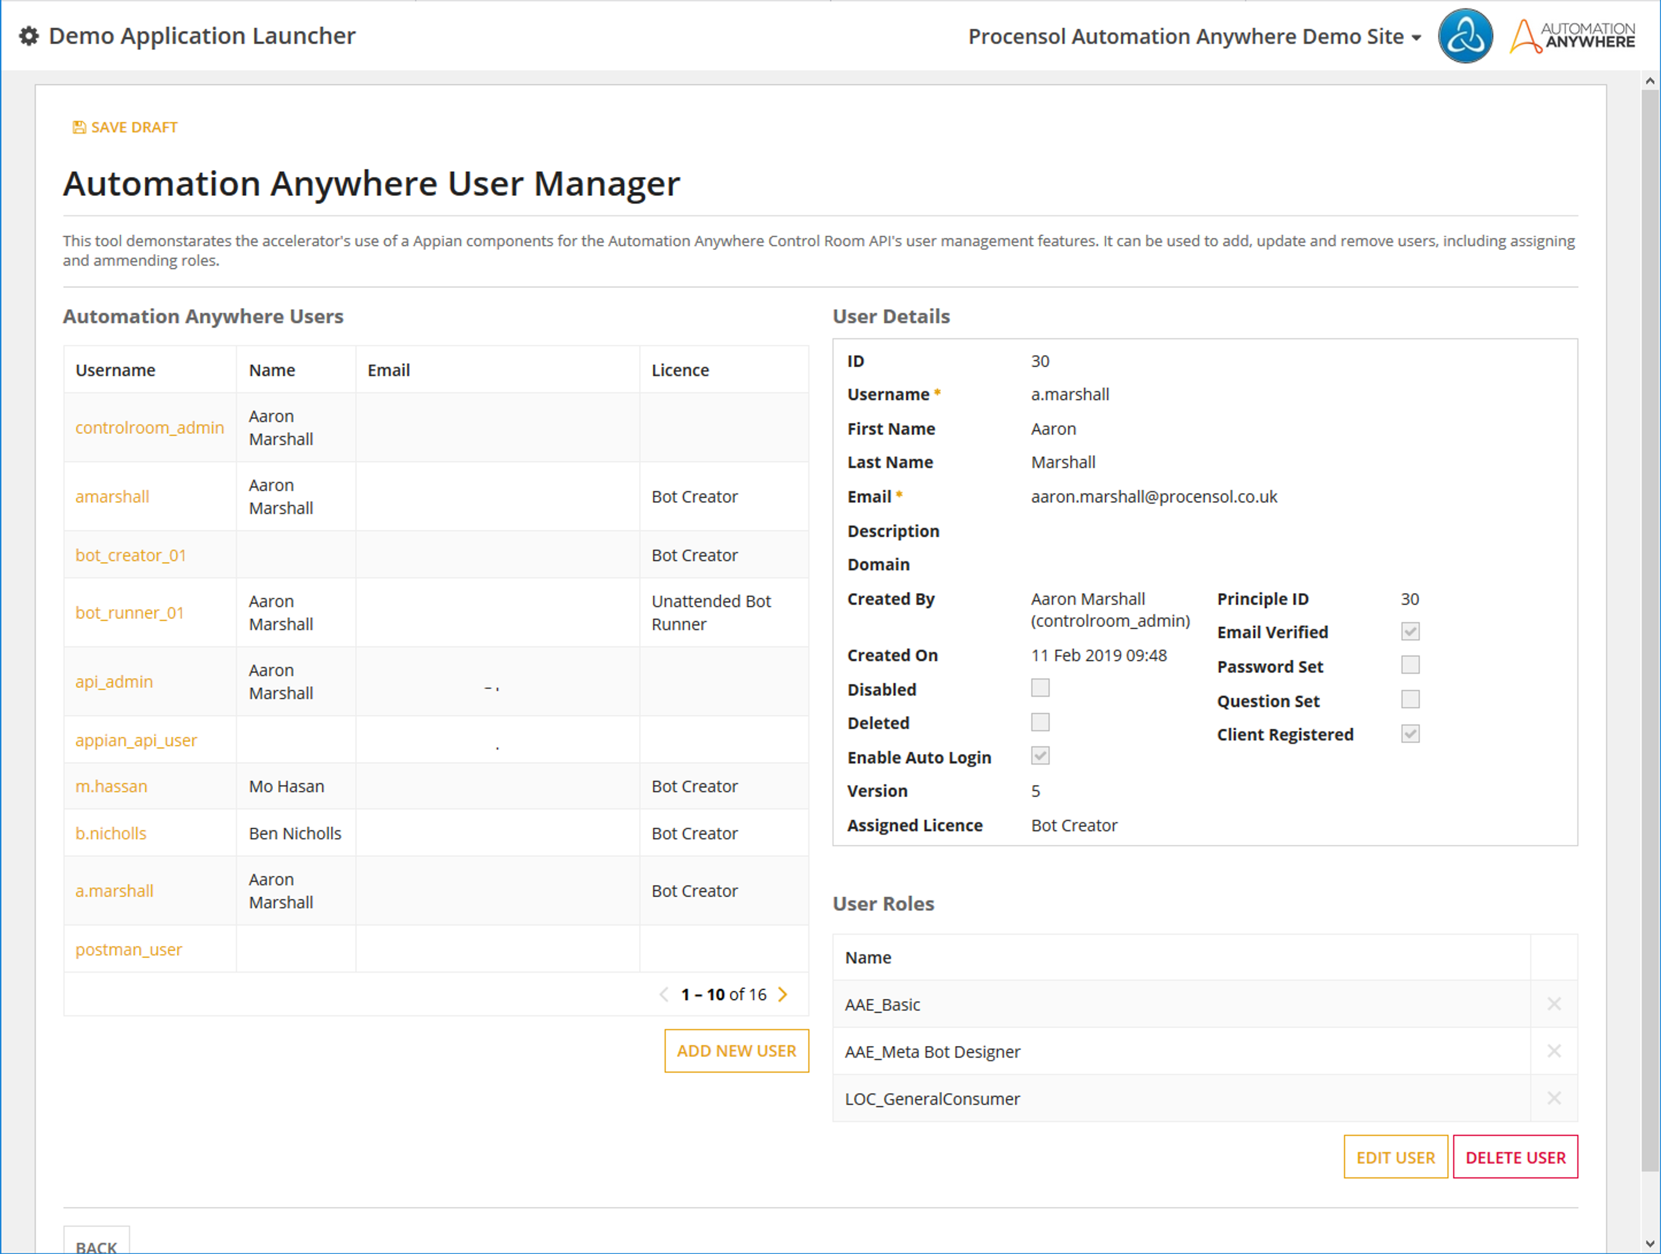Image resolution: width=1661 pixels, height=1254 pixels.
Task: Remove the LOC_GeneralConsumer role
Action: coord(1554,1099)
